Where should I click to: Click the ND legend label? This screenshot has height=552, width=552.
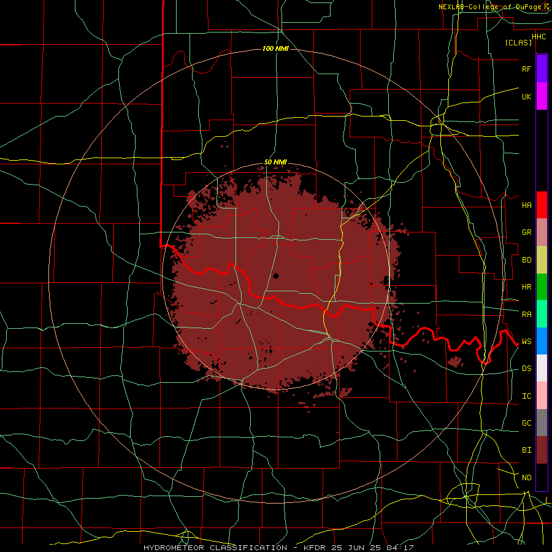[x=526, y=478]
